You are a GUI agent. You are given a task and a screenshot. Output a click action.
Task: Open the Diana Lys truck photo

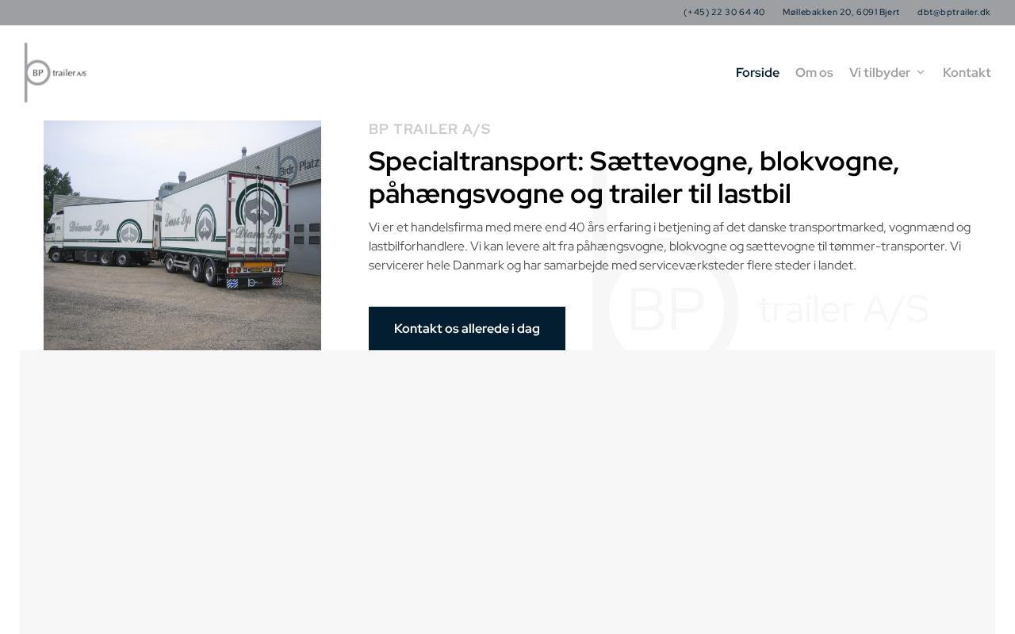point(182,235)
